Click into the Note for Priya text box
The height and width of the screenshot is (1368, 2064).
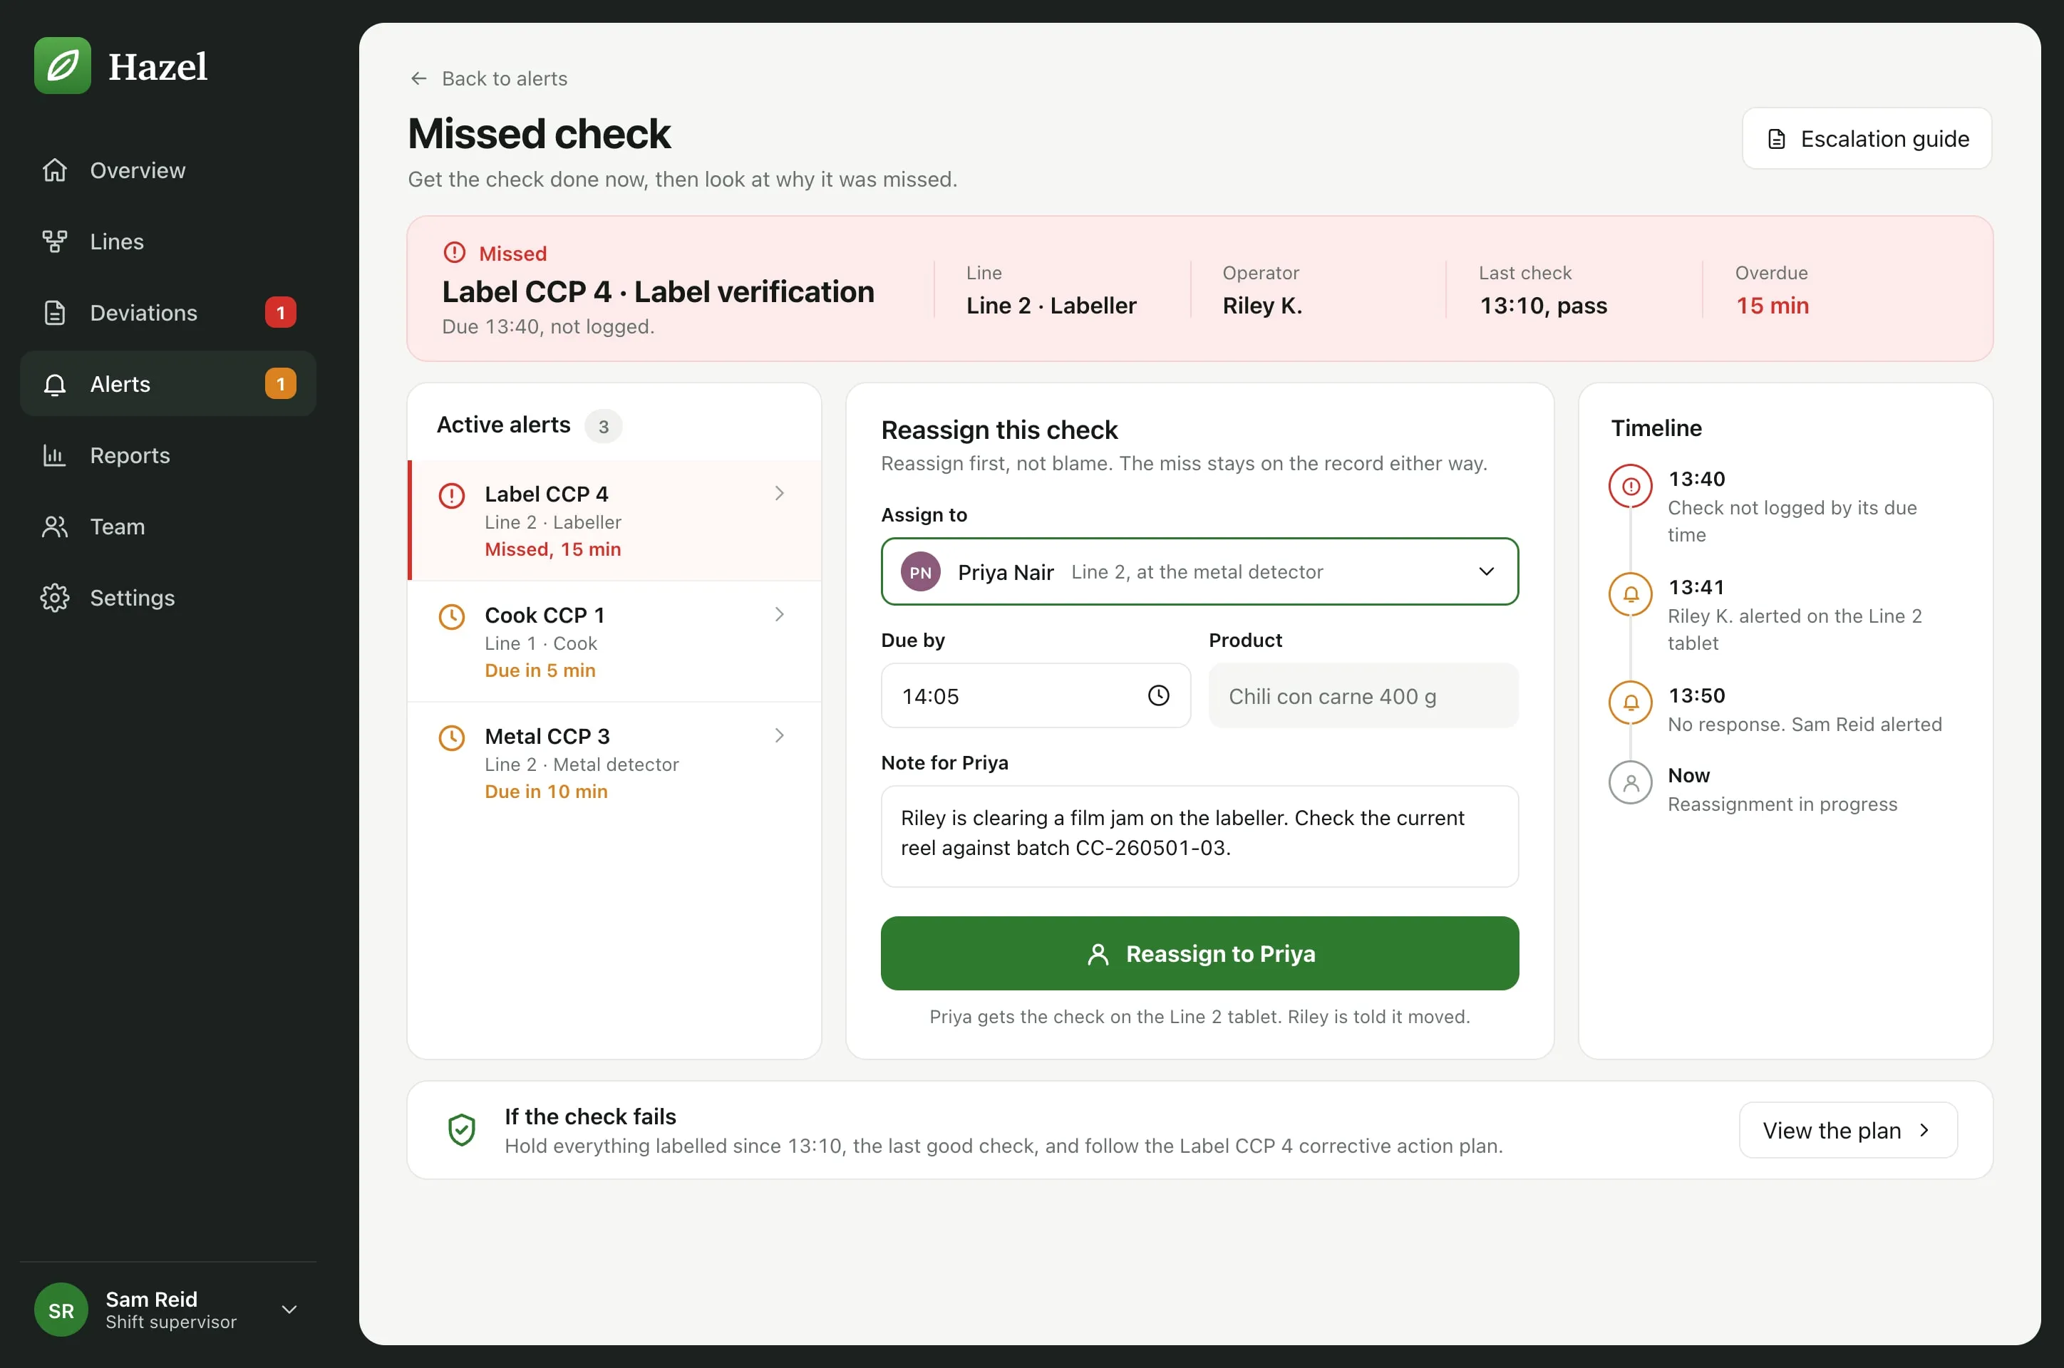pyautogui.click(x=1199, y=836)
